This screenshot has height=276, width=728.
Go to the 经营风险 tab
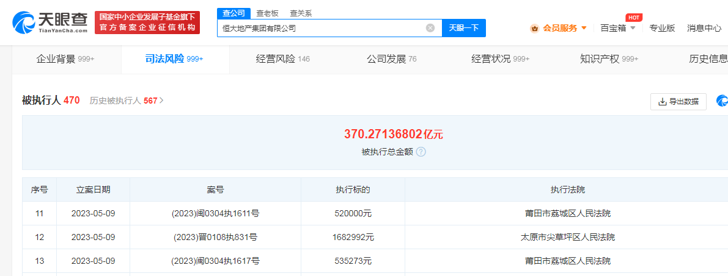point(283,59)
